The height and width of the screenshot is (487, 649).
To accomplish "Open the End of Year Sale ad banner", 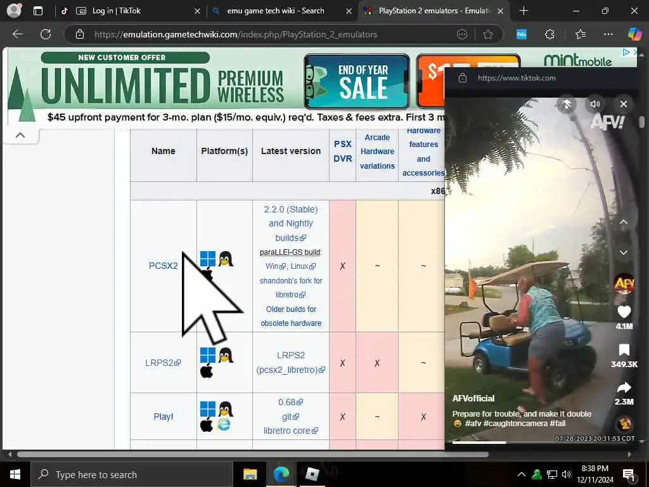I will (357, 81).
